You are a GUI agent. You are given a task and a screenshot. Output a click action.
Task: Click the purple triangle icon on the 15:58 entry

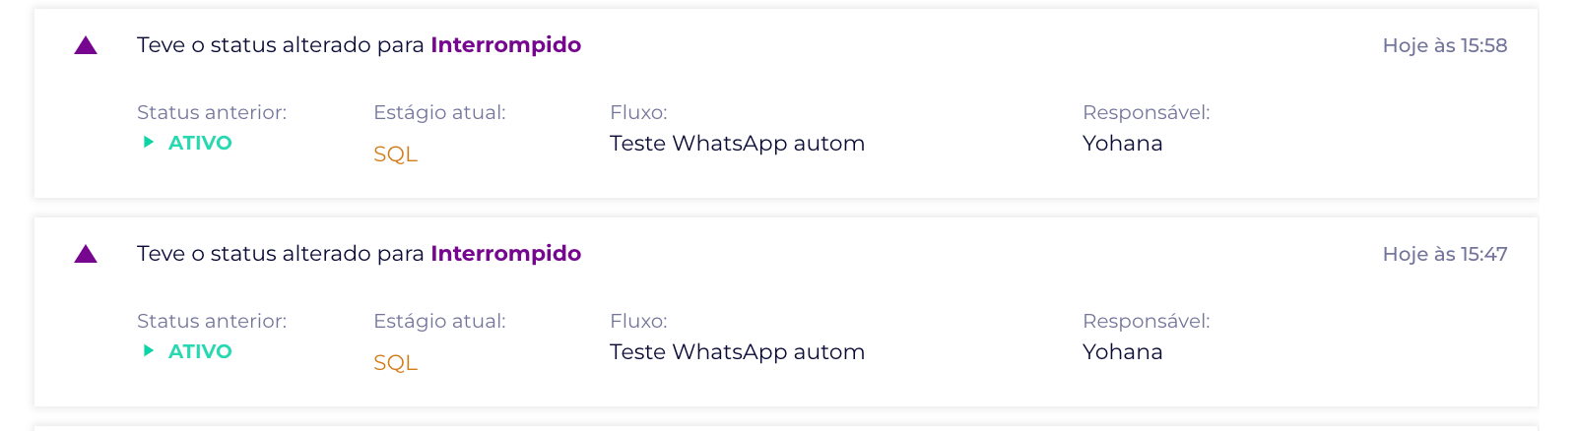[86, 46]
